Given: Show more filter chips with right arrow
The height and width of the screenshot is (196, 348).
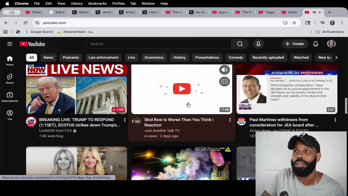Looking at the screenshot, I should click(336, 57).
